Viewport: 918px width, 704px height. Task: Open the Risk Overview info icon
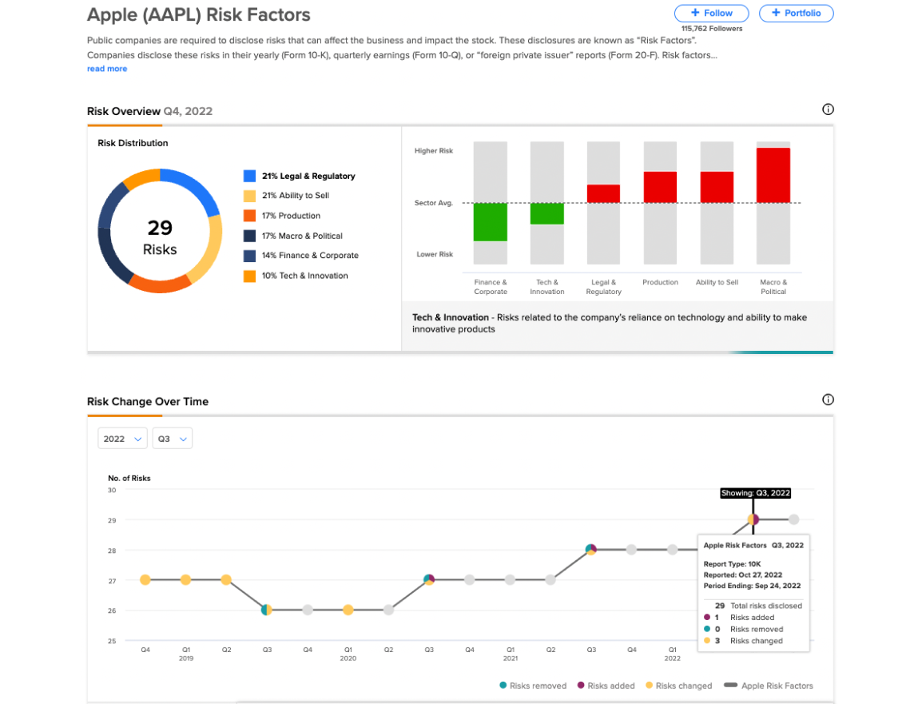click(827, 109)
